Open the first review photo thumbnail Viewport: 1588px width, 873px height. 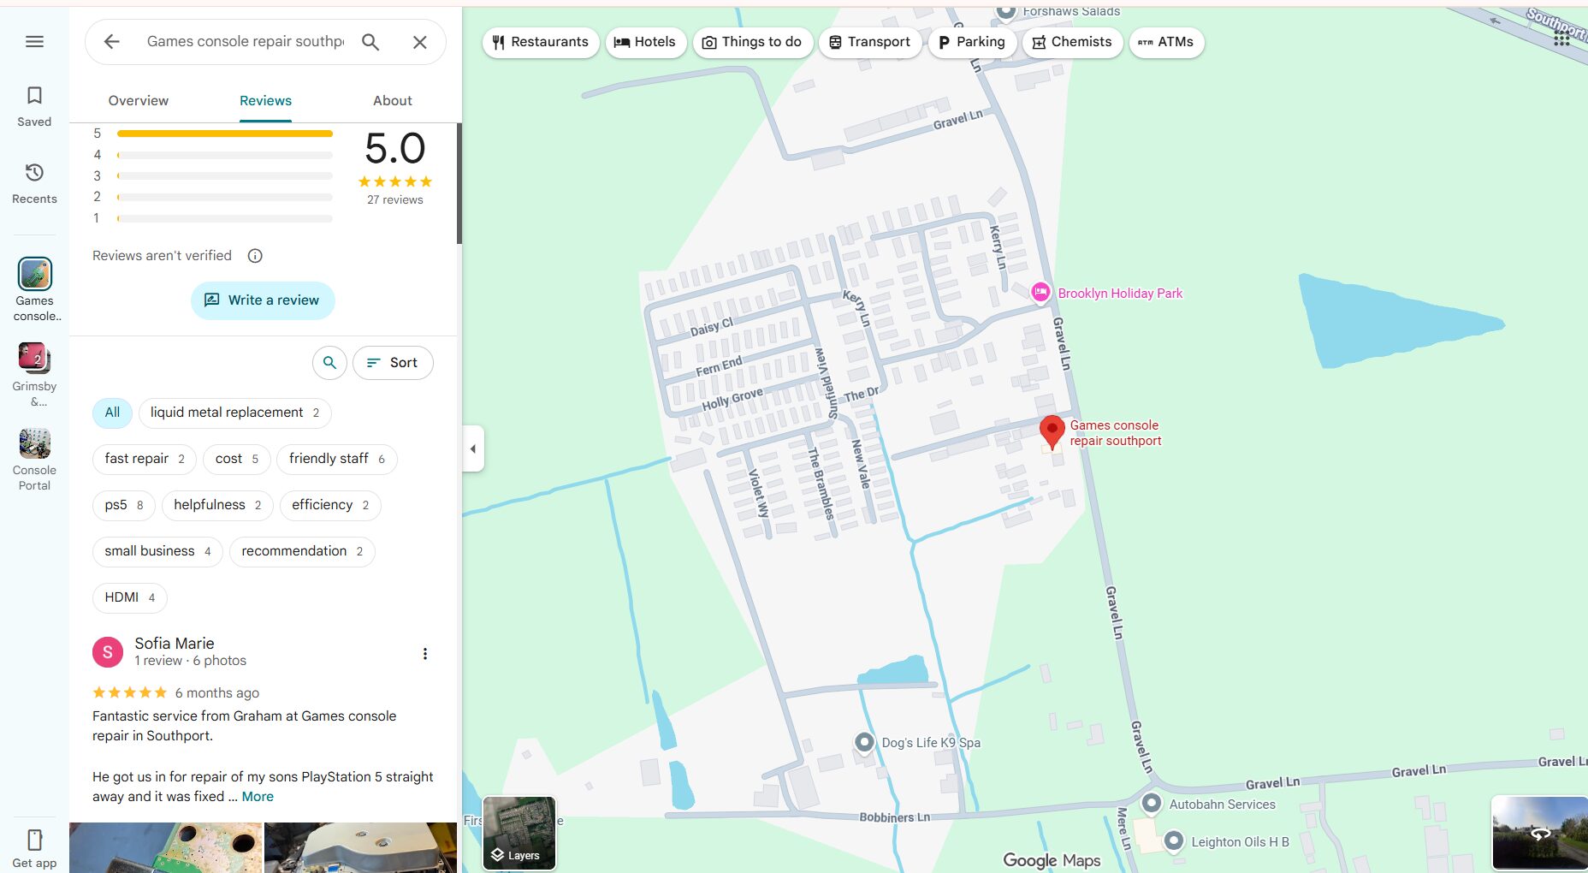(166, 847)
